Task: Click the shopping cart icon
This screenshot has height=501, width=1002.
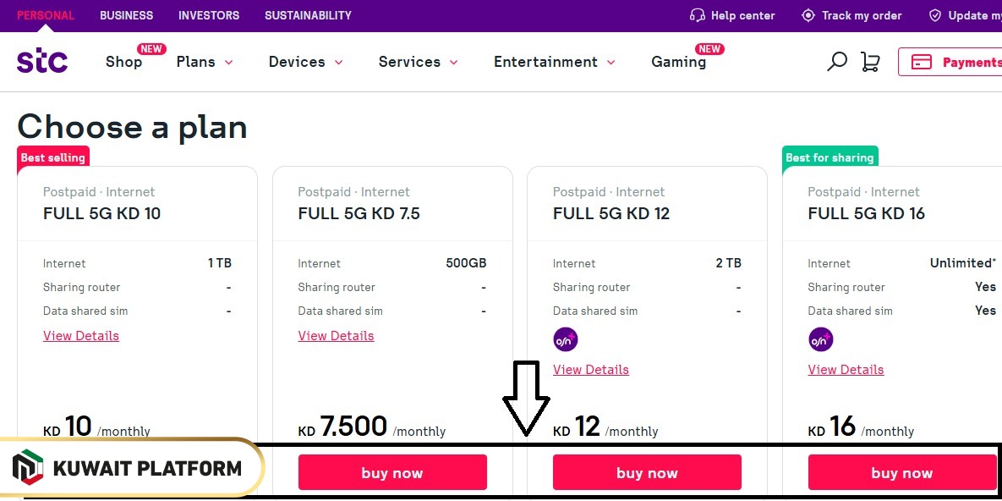Action: 870,61
